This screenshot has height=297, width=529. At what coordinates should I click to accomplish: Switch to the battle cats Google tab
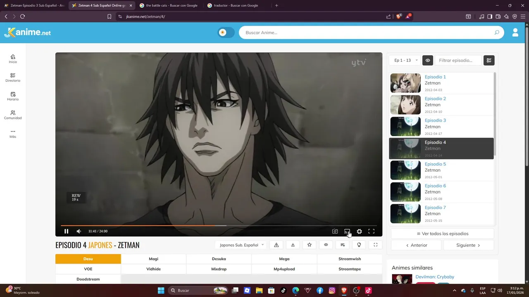(169, 5)
